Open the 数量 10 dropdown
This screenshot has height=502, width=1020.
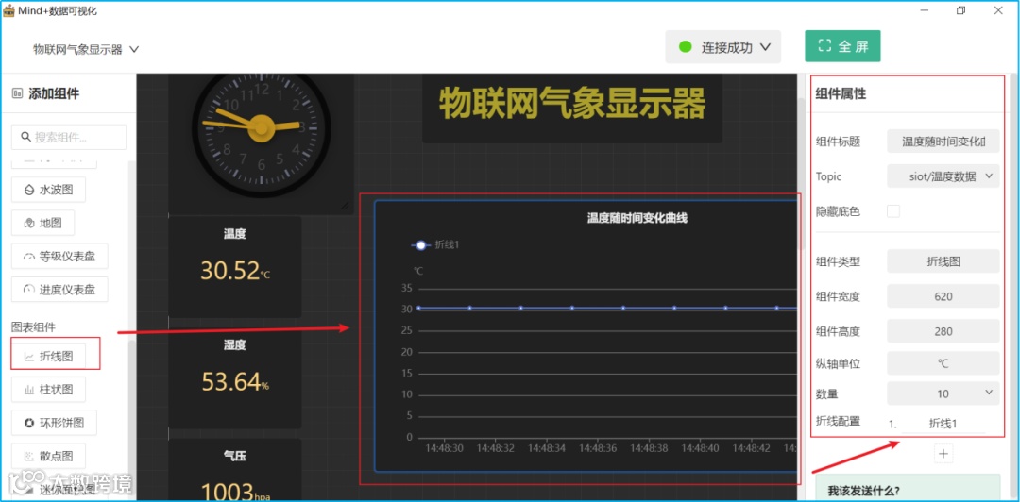943,393
